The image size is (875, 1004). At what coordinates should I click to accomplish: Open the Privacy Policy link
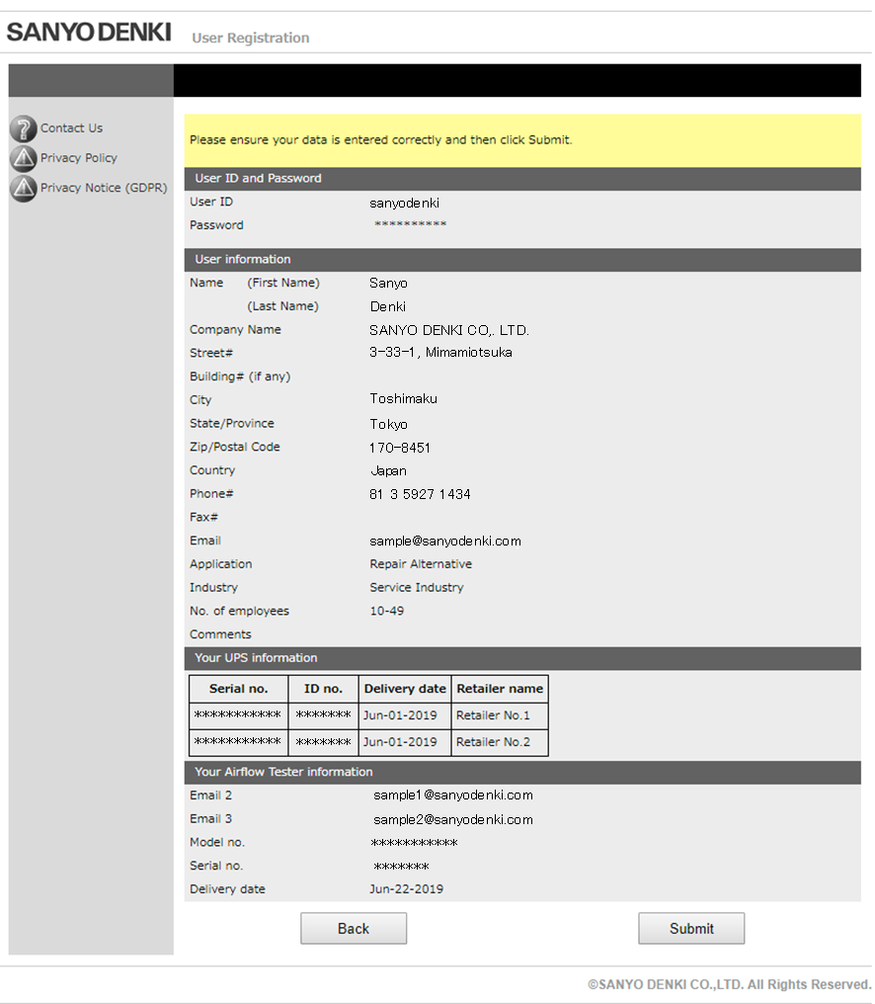79,157
